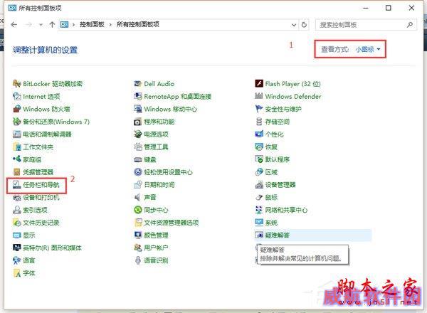This screenshot has width=427, height=313.
Task: Expand chevron before 控制面板 breadcrumb
Action: (73, 25)
